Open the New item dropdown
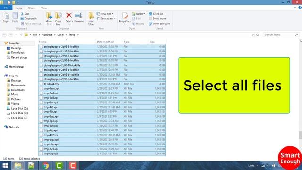The image size is (302, 170). coord(105,14)
